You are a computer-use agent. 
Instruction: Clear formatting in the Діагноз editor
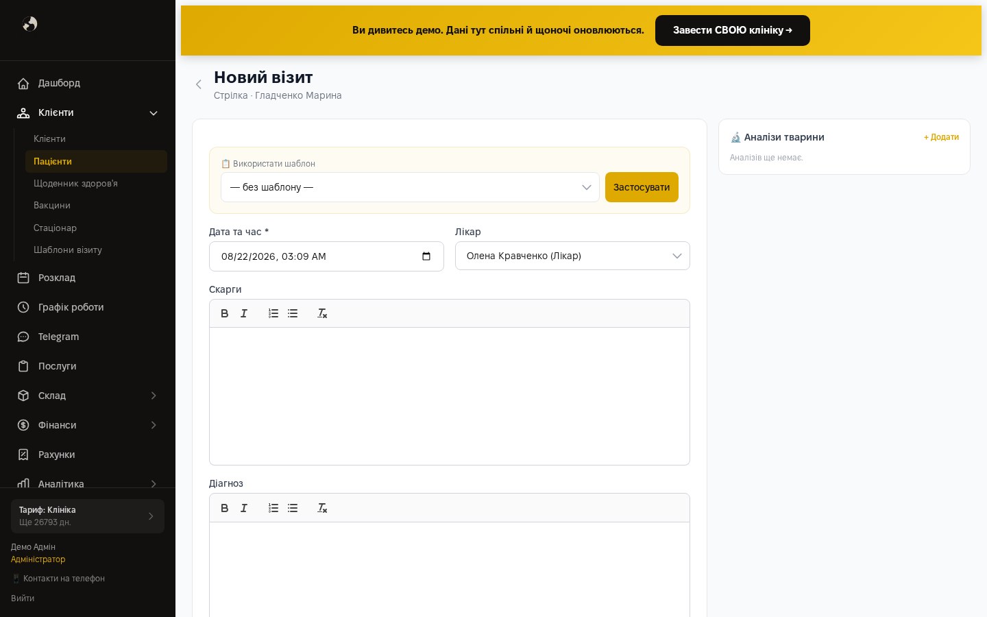[x=322, y=508]
